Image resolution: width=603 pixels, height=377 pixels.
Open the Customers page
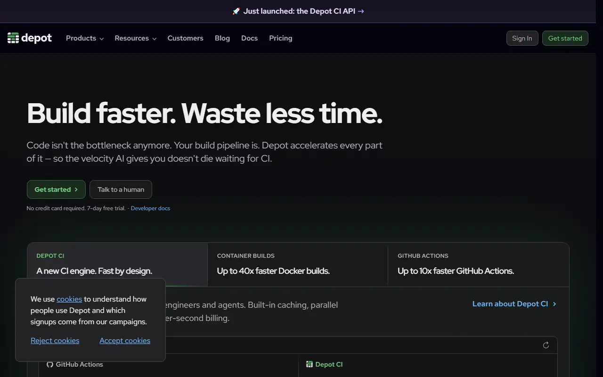pyautogui.click(x=186, y=38)
